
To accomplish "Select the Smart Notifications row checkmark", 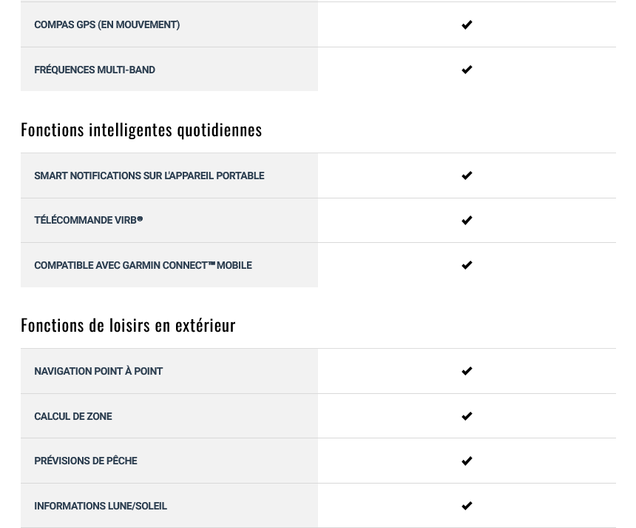I will (467, 176).
